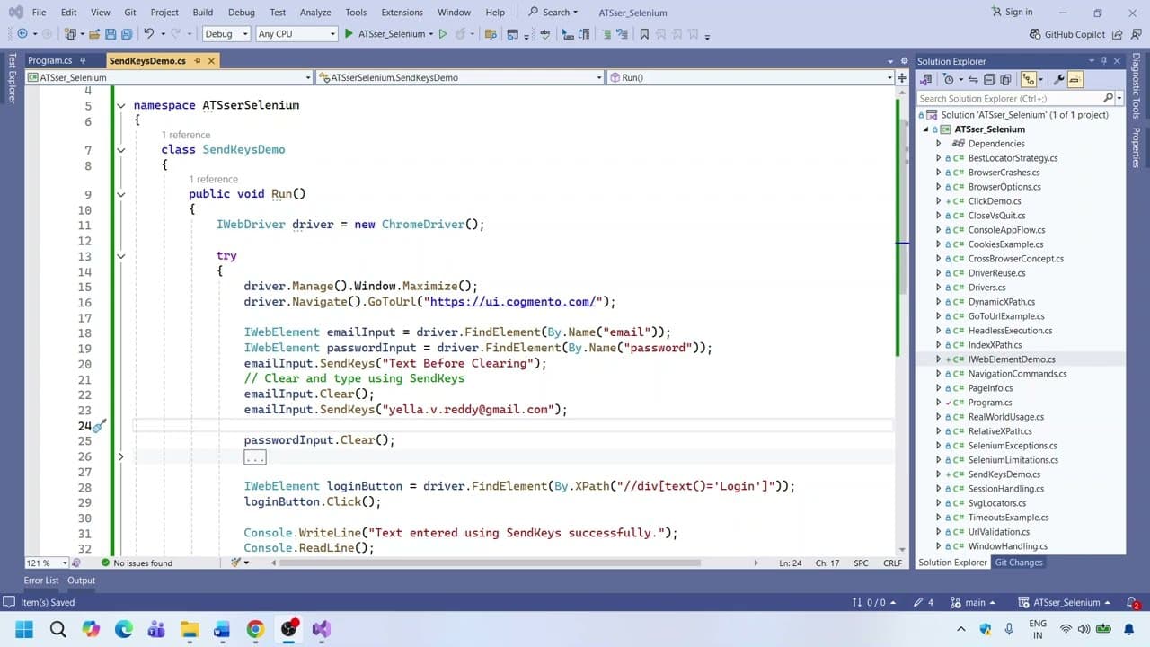
Task: Open the Extensions menu
Action: (402, 13)
